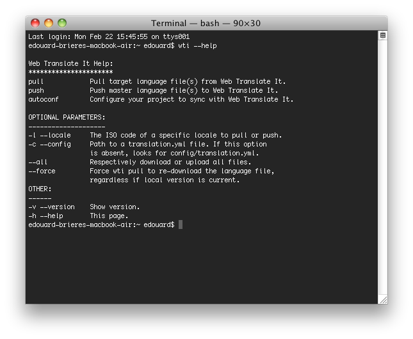This screenshot has width=413, height=339.
Task: Click the '-v --version' option
Action: pos(51,207)
